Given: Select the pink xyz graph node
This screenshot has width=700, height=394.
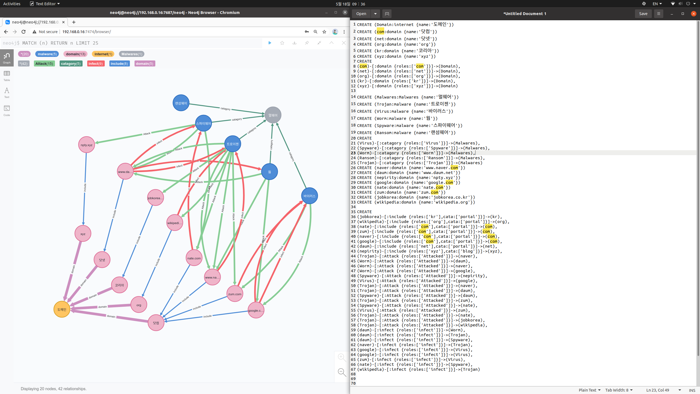Looking at the screenshot, I should tap(83, 234).
